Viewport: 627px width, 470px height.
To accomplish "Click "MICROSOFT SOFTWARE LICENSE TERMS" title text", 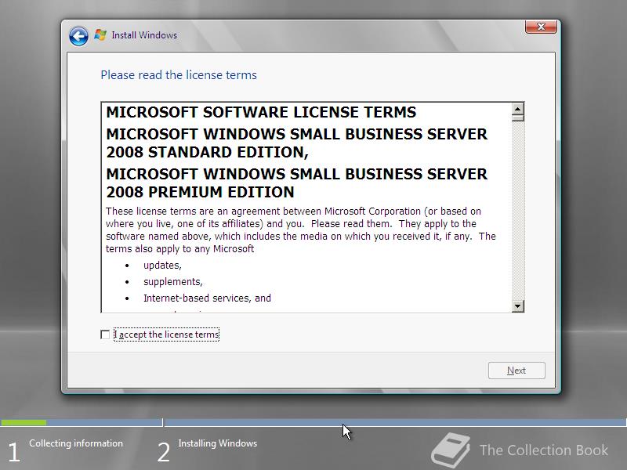I will point(261,112).
